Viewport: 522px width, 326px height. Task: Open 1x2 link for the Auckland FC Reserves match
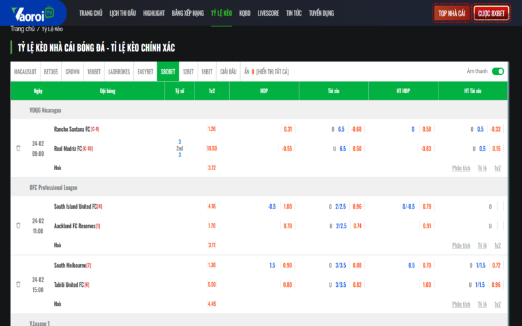pos(497,246)
